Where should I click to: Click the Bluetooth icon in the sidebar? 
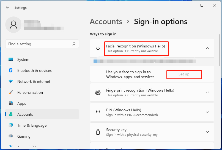tap(11, 70)
